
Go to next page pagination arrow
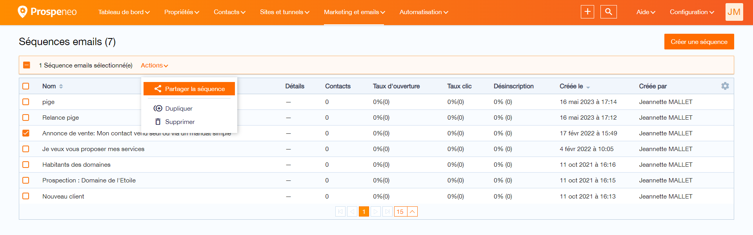[376, 211]
